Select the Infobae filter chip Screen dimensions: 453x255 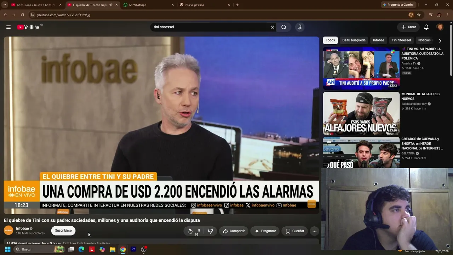(x=379, y=40)
